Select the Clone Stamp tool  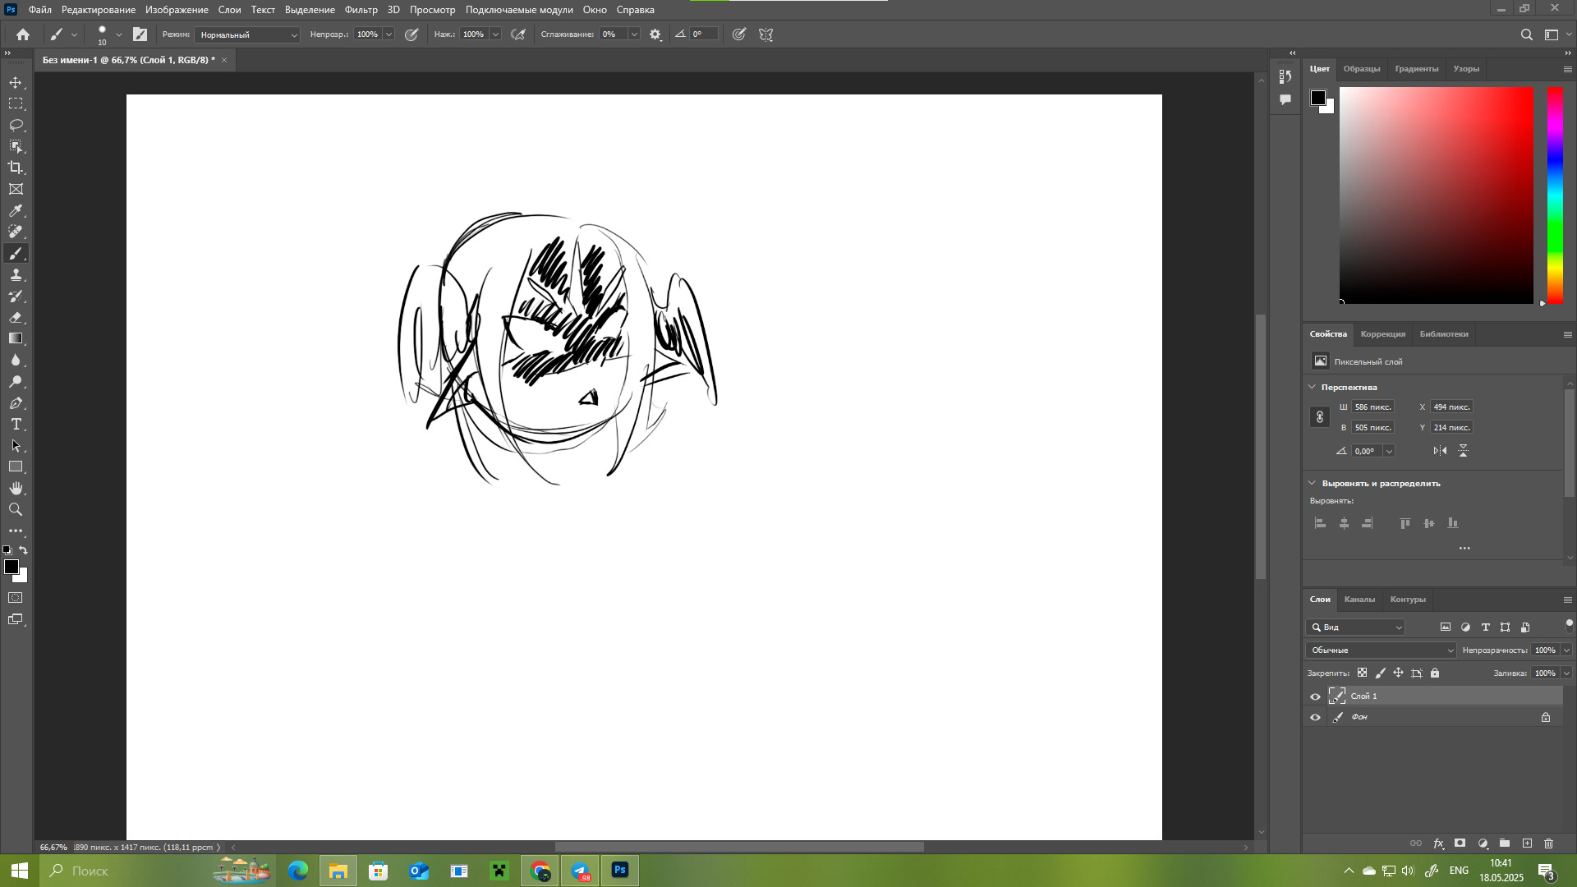click(x=16, y=274)
